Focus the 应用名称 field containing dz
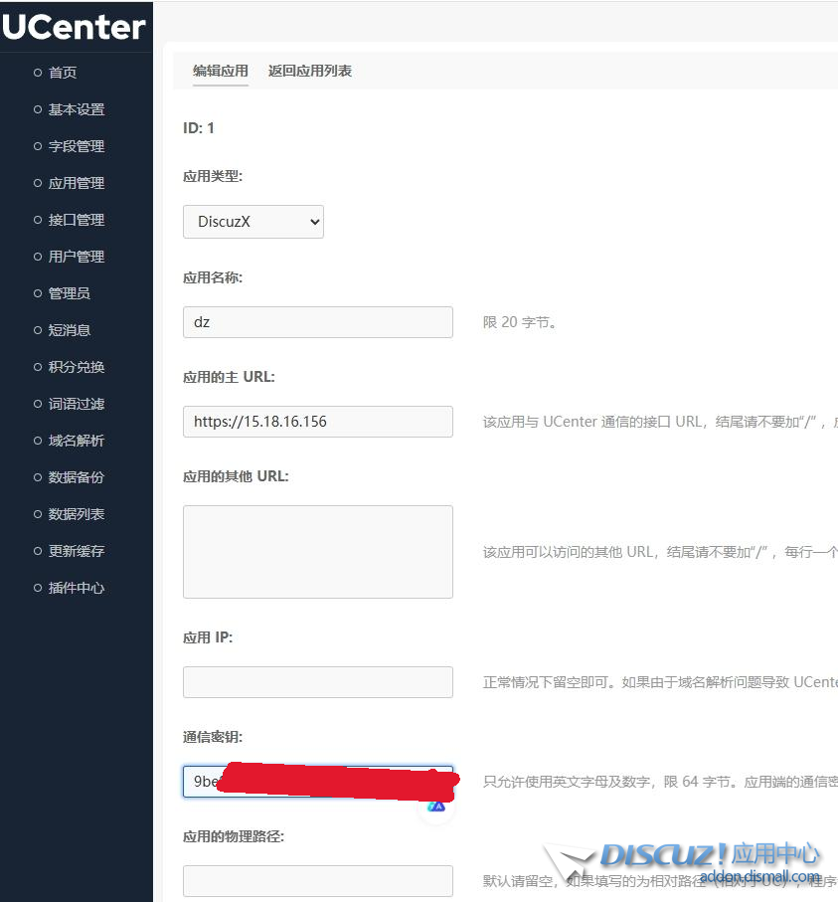838x902 pixels. tap(317, 322)
